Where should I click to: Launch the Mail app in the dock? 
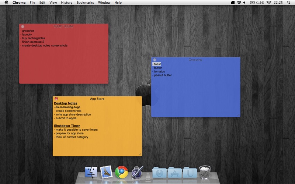(x=106, y=172)
